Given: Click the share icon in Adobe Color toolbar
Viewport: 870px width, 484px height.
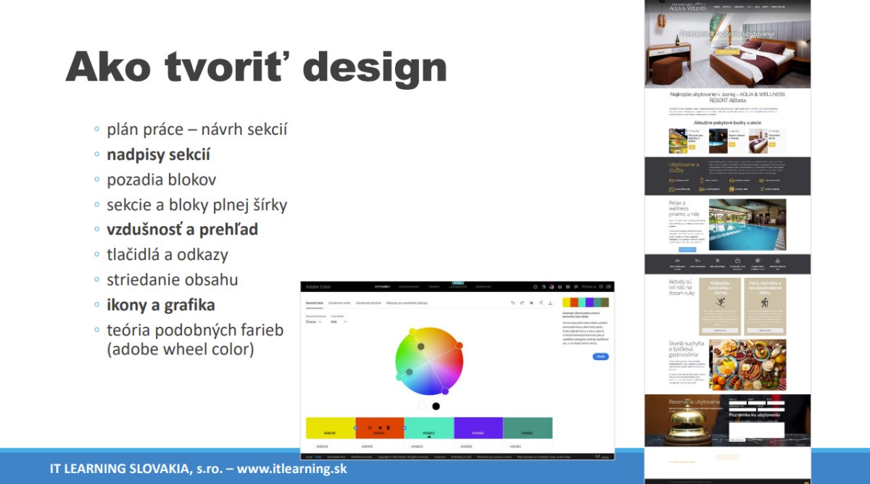Looking at the screenshot, I should (541, 303).
